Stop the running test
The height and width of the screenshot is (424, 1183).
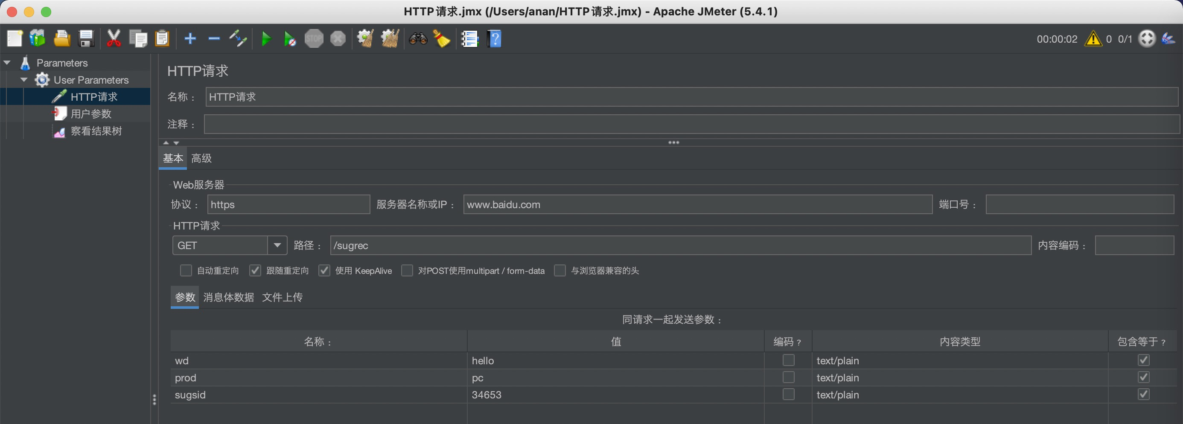coord(314,38)
